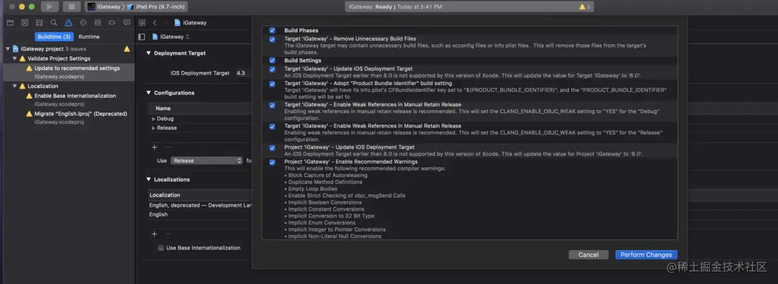
Task: Add a localization with the plus button
Action: click(x=154, y=234)
